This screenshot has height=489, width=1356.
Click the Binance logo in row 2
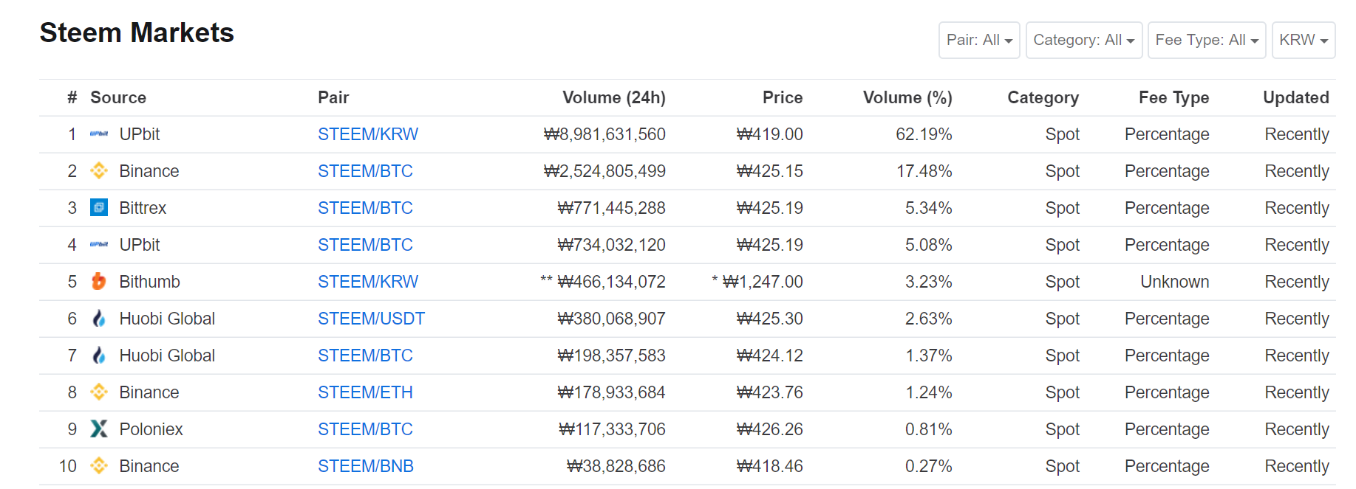(99, 171)
